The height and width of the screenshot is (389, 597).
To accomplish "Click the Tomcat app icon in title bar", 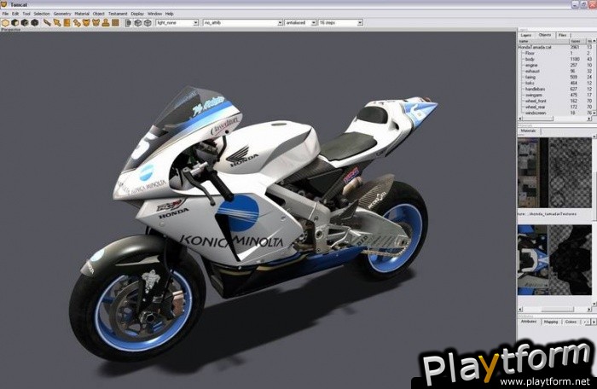I will [4, 4].
